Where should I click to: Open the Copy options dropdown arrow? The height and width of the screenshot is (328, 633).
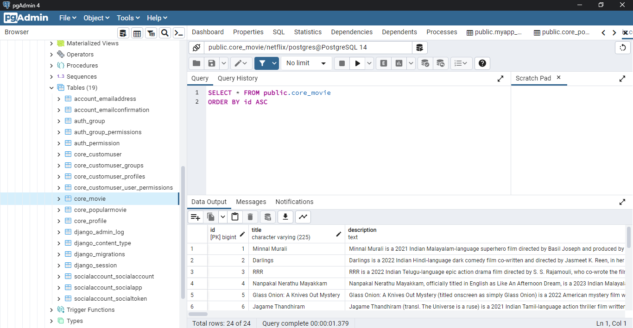(222, 217)
